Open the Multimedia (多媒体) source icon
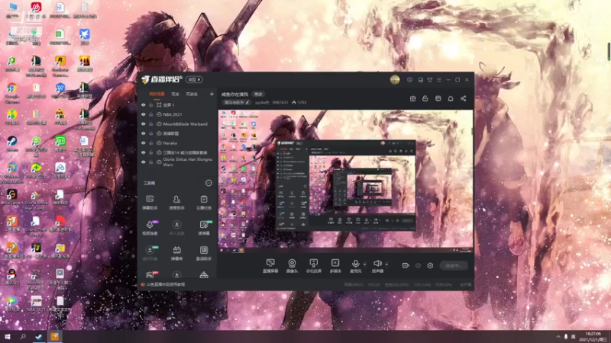The image size is (611, 343). tap(335, 265)
